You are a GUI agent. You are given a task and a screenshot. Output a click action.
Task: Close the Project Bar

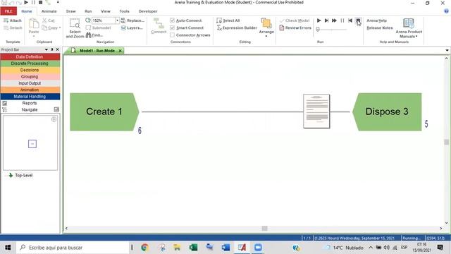[x=57, y=49]
